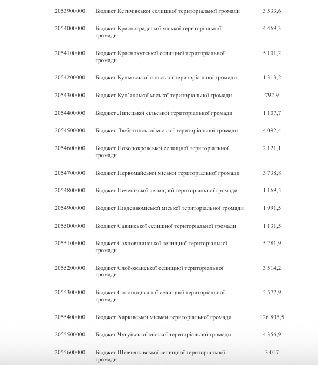318x365 pixels.
Task: Click Бюджет Чугуївської міської територіальної громади
Action: point(163,335)
